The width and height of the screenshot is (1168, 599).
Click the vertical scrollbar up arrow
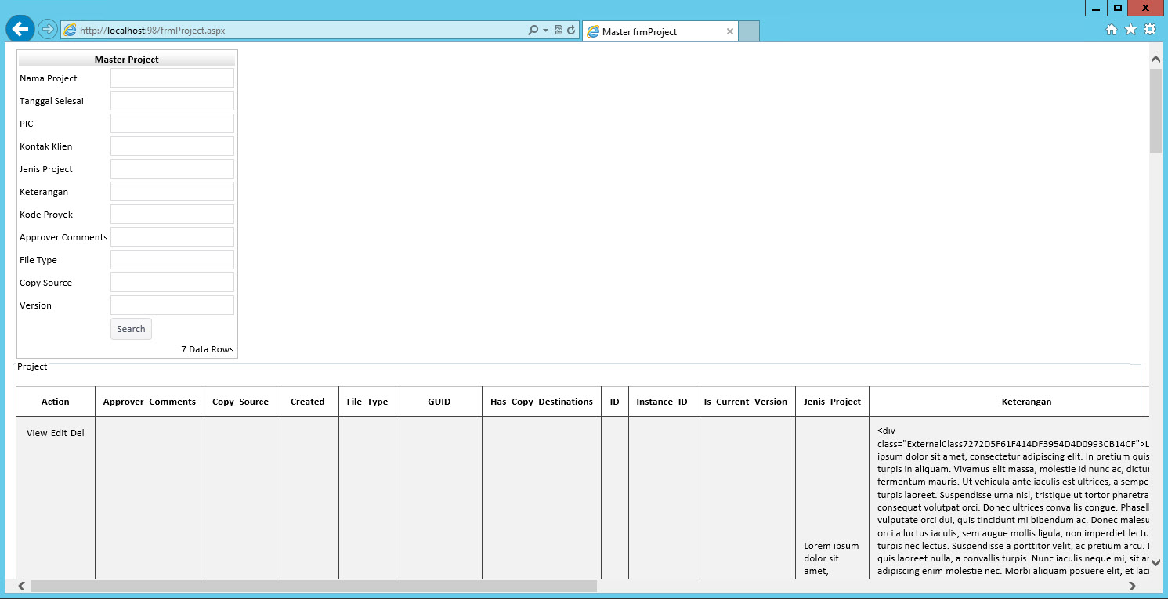1155,60
